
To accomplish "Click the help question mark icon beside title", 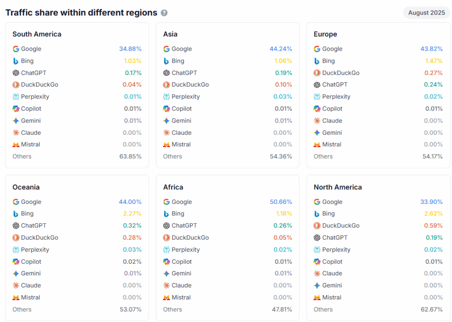I will tap(164, 13).
